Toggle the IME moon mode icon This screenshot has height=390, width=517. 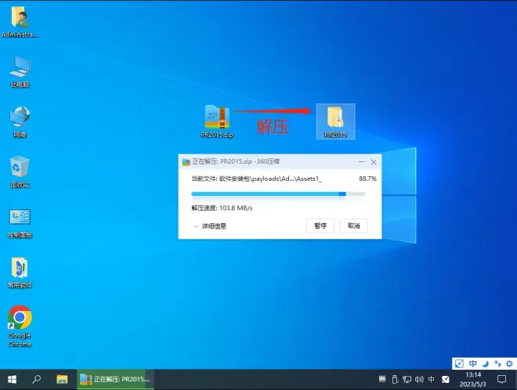[x=485, y=363]
